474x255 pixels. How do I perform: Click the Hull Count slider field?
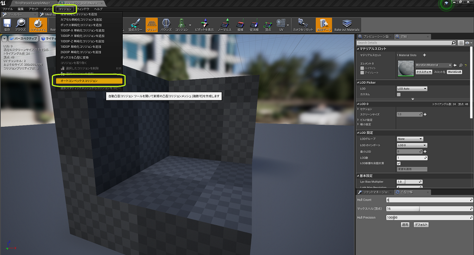(429, 200)
